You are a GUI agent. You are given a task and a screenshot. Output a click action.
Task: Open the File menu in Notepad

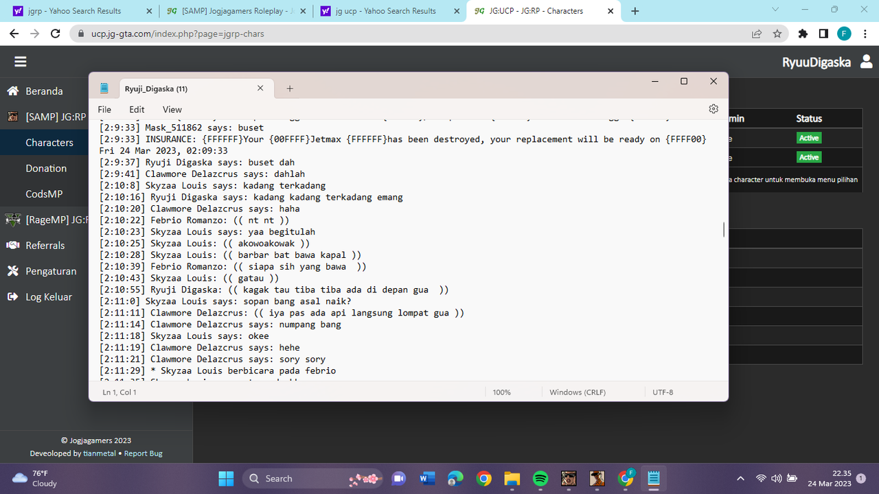pyautogui.click(x=104, y=110)
